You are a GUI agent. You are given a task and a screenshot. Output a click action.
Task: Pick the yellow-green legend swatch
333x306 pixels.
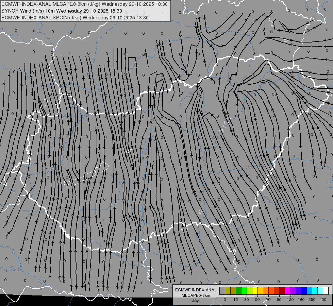[250, 291]
